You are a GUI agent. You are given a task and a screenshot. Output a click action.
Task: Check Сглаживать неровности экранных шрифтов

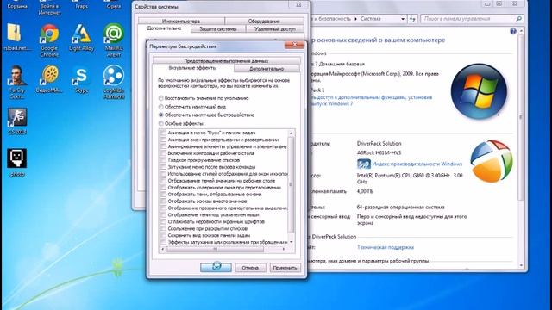tap(163, 221)
